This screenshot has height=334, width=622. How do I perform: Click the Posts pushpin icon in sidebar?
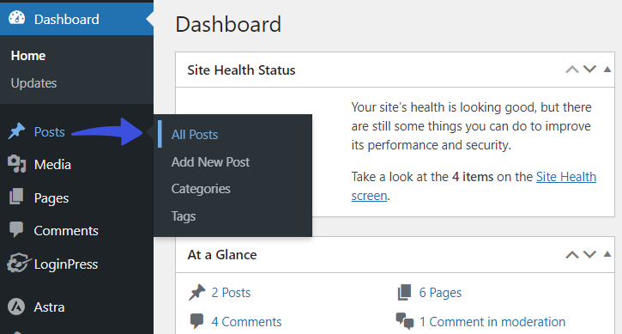[x=16, y=131]
